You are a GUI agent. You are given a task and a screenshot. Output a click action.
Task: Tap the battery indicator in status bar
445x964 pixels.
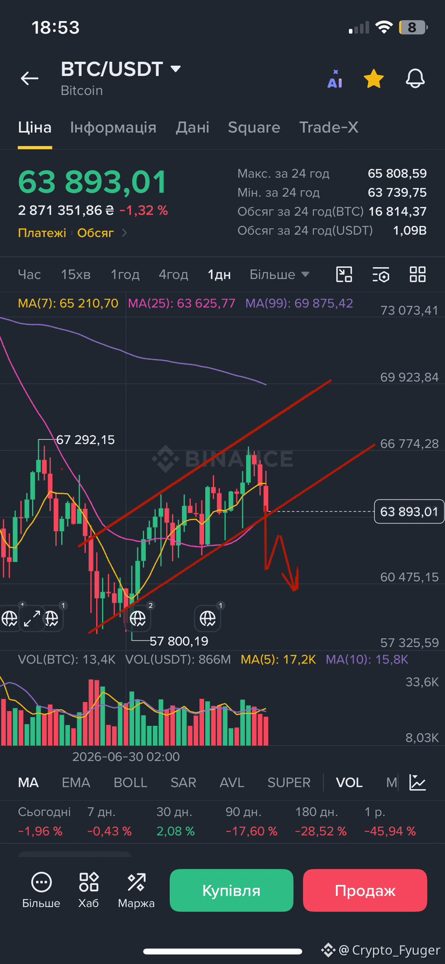[x=413, y=27]
